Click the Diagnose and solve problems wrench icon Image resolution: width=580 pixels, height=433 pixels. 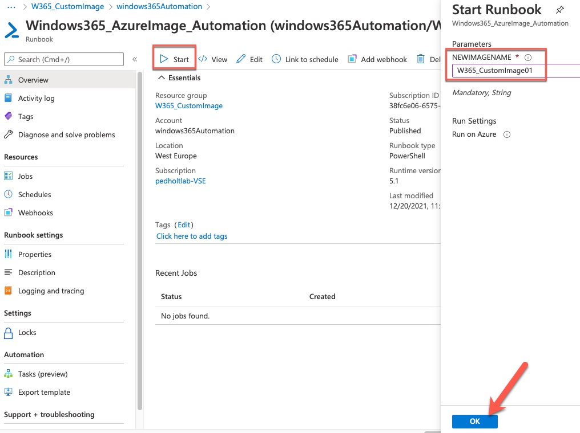[8, 134]
